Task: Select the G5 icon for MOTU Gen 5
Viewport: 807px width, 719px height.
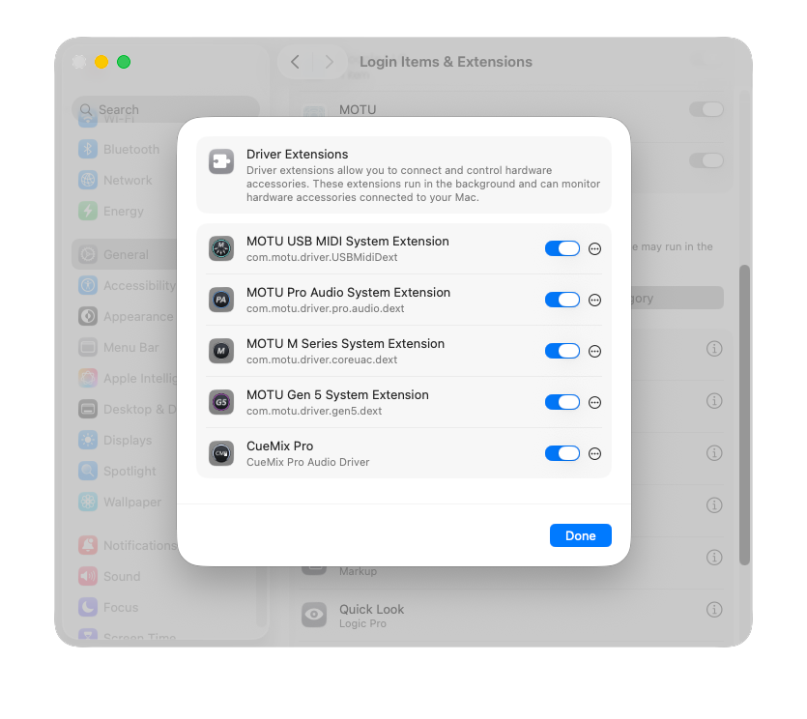Action: pyautogui.click(x=221, y=401)
